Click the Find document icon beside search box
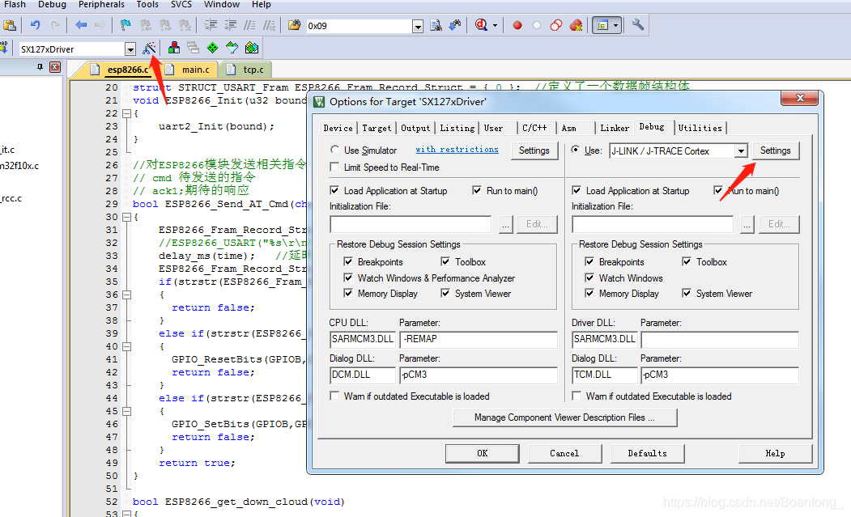Viewport: 851px width, 517px height. point(436,25)
